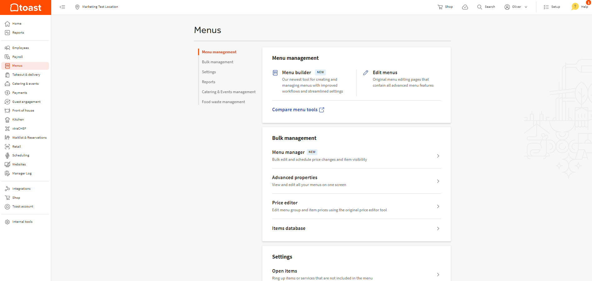Image resolution: width=592 pixels, height=281 pixels.
Task: Select Bulk management section tab
Action: pyautogui.click(x=217, y=62)
